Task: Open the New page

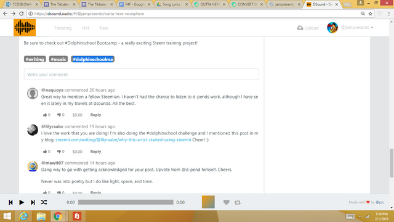Action: point(103,28)
